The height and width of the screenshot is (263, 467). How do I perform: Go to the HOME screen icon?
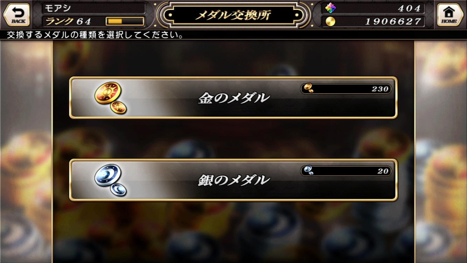tap(450, 15)
